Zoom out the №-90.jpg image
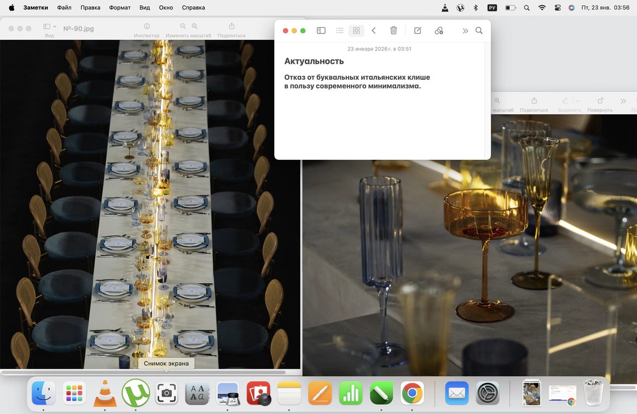 pos(183,26)
